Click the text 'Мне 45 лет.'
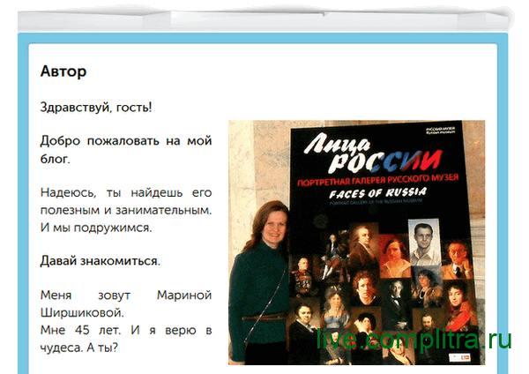 [x=80, y=330]
